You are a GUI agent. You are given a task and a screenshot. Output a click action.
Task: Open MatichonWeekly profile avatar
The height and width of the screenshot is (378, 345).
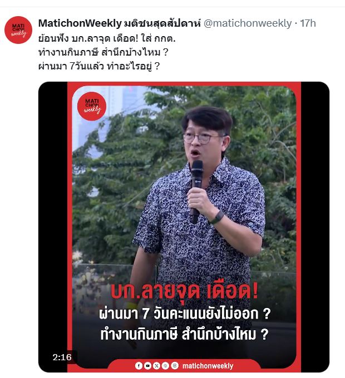pos(18,30)
